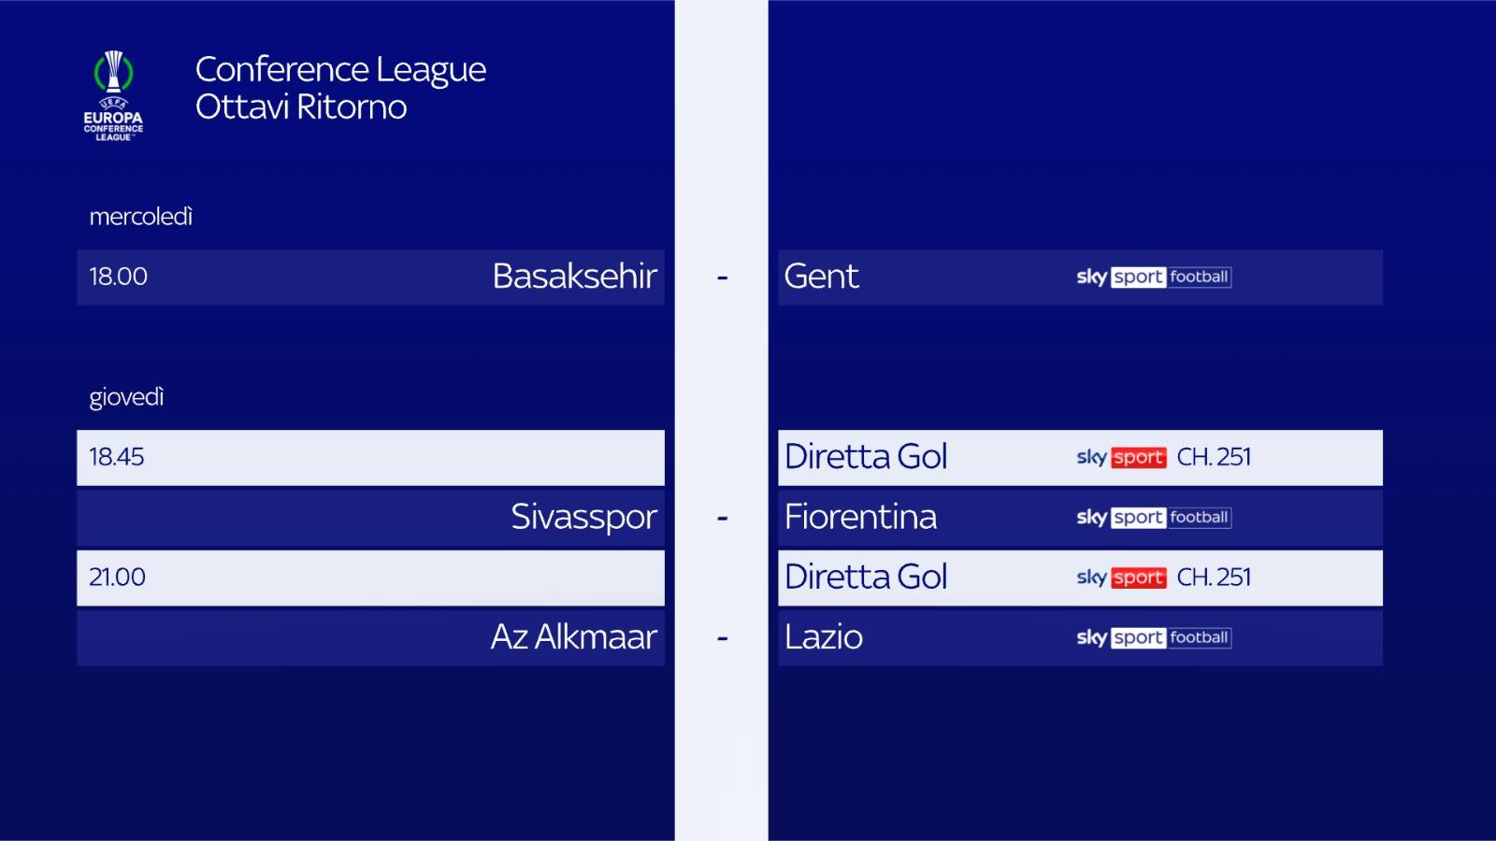Open the Basaksehir team name
This screenshot has width=1496, height=841.
pos(574,277)
